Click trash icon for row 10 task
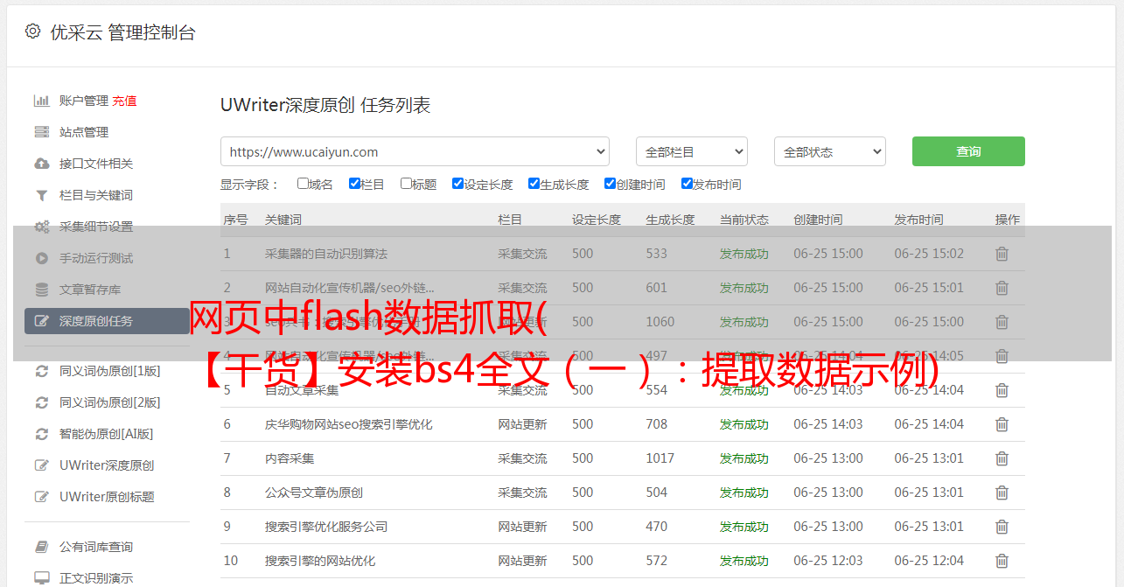The width and height of the screenshot is (1124, 587). [x=1002, y=561]
